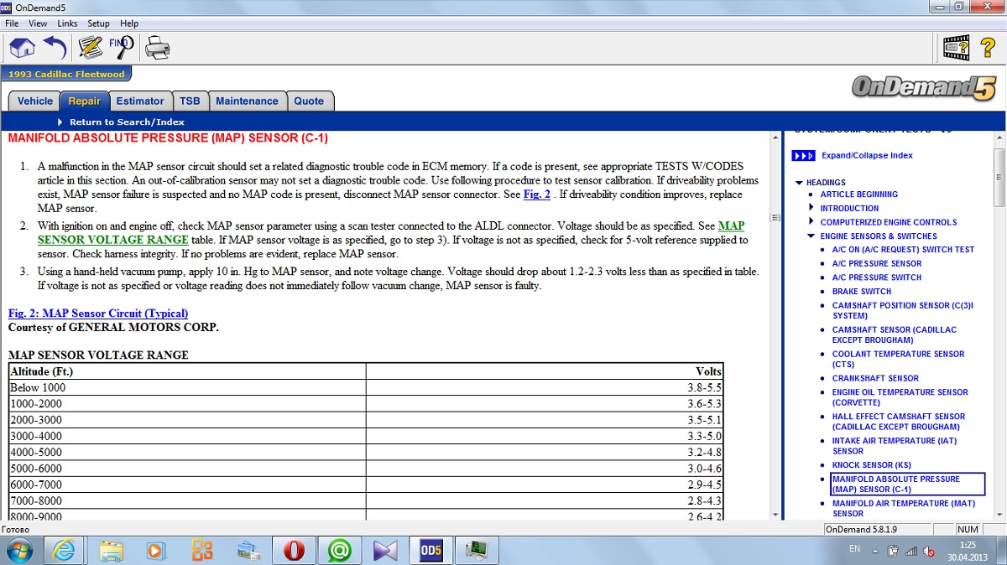Viewport: 1007px width, 565px height.
Task: Open the Opera browser from the taskbar
Action: (x=293, y=550)
